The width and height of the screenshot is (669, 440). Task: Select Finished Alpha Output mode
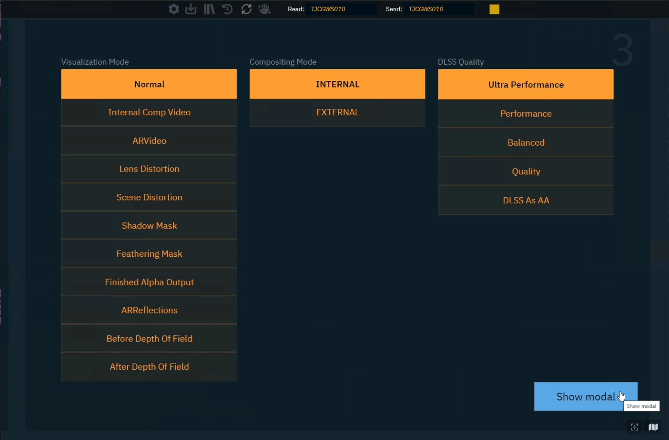[x=149, y=282]
